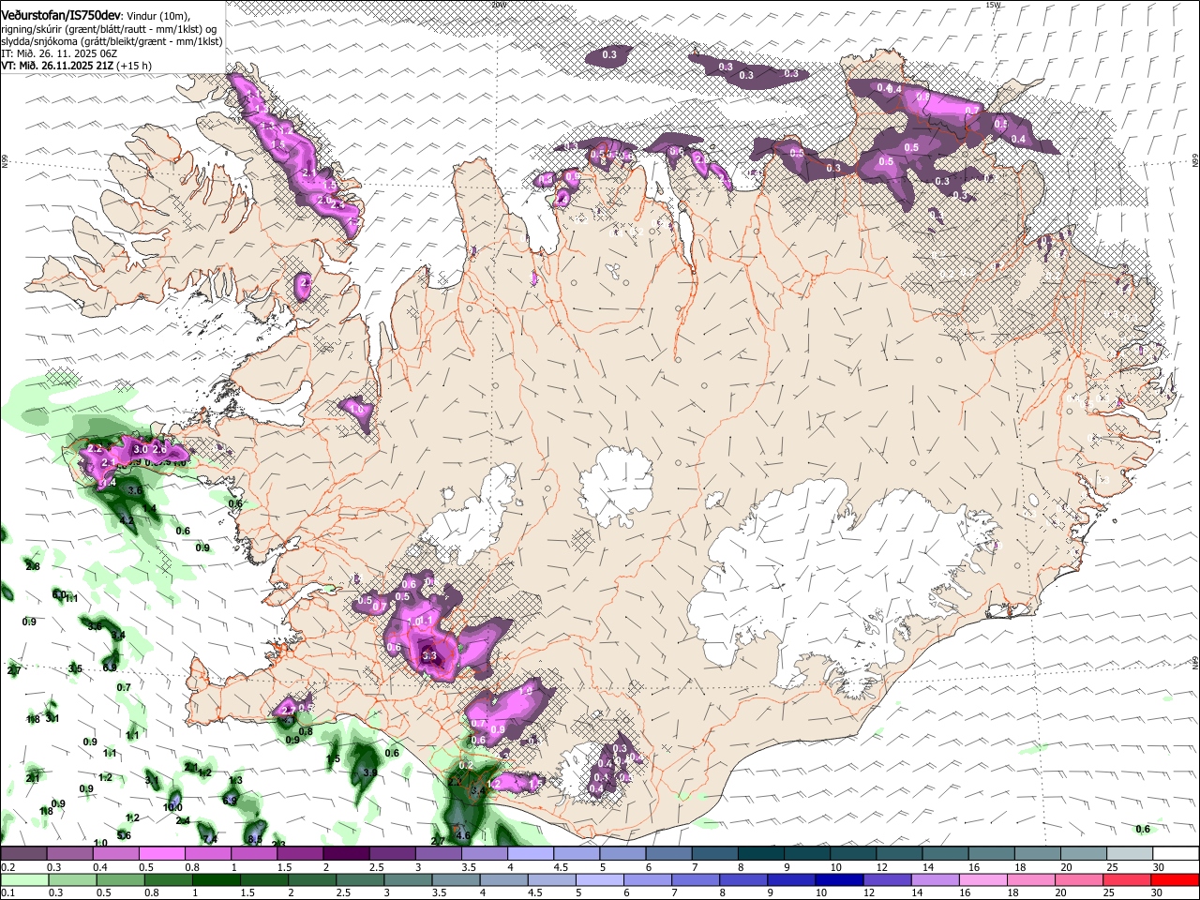Click the 3.0 value in the Snæfellsnes snow patch
The height and width of the screenshot is (900, 1200).
(141, 450)
